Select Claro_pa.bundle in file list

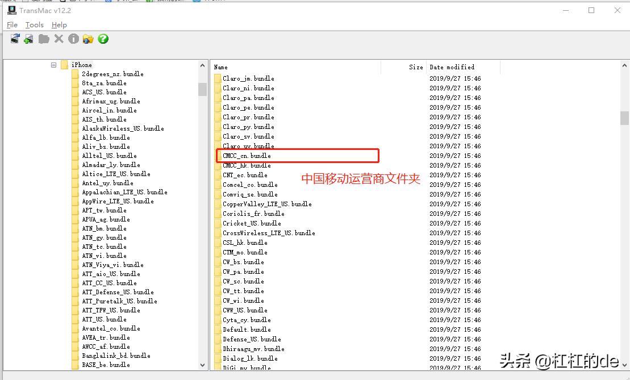click(x=248, y=98)
